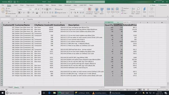Click the Share button

pyautogui.click(x=153, y=5)
